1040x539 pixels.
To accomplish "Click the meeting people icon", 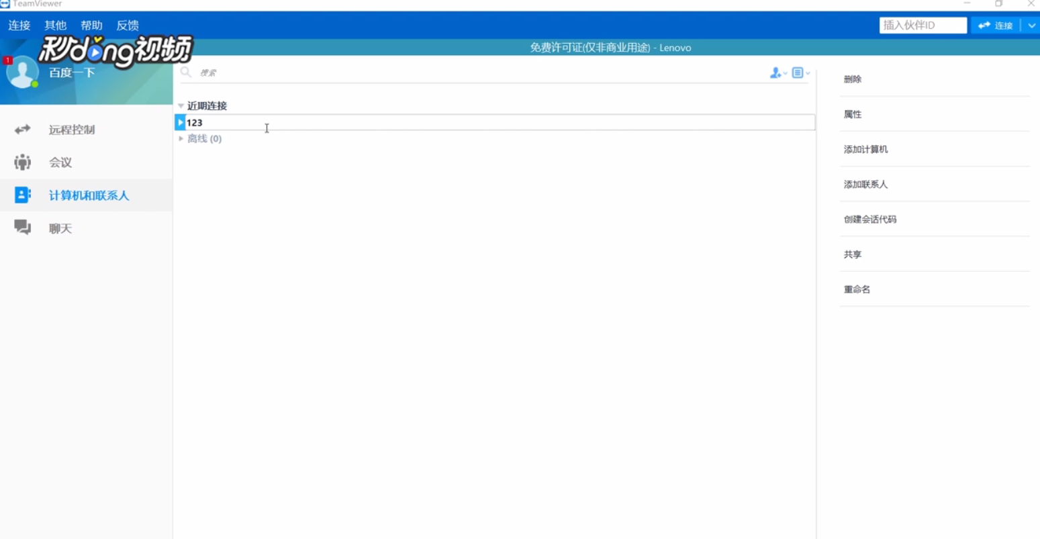I will pos(23,162).
